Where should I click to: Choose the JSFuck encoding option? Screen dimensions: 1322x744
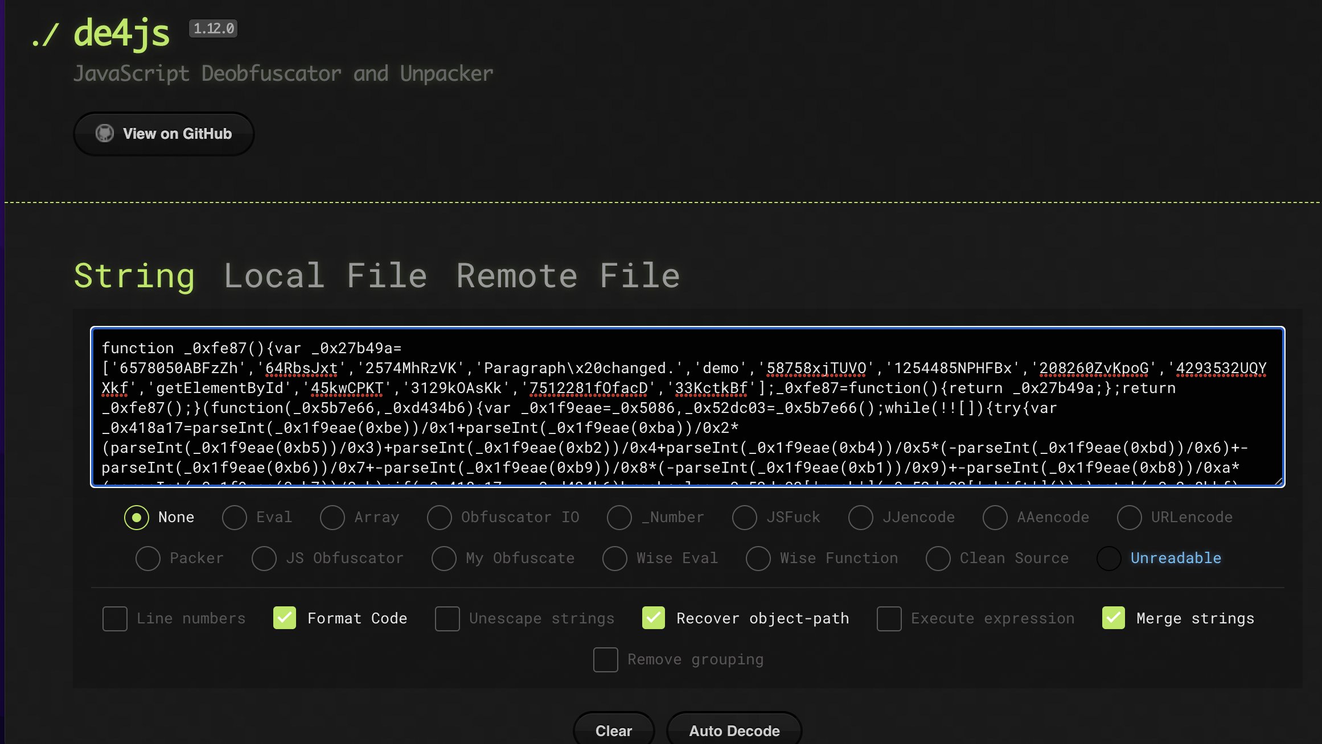click(x=745, y=518)
